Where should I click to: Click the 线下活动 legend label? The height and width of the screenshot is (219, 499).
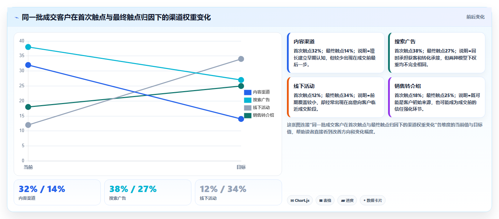(261, 108)
